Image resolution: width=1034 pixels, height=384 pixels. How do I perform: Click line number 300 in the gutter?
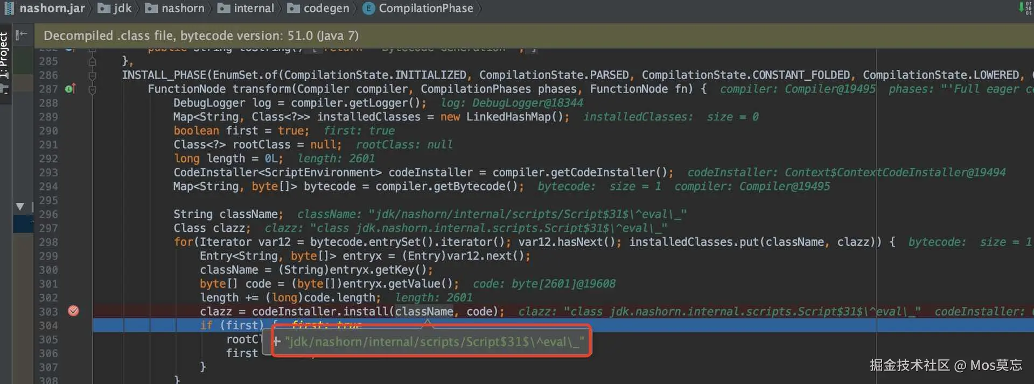click(48, 270)
